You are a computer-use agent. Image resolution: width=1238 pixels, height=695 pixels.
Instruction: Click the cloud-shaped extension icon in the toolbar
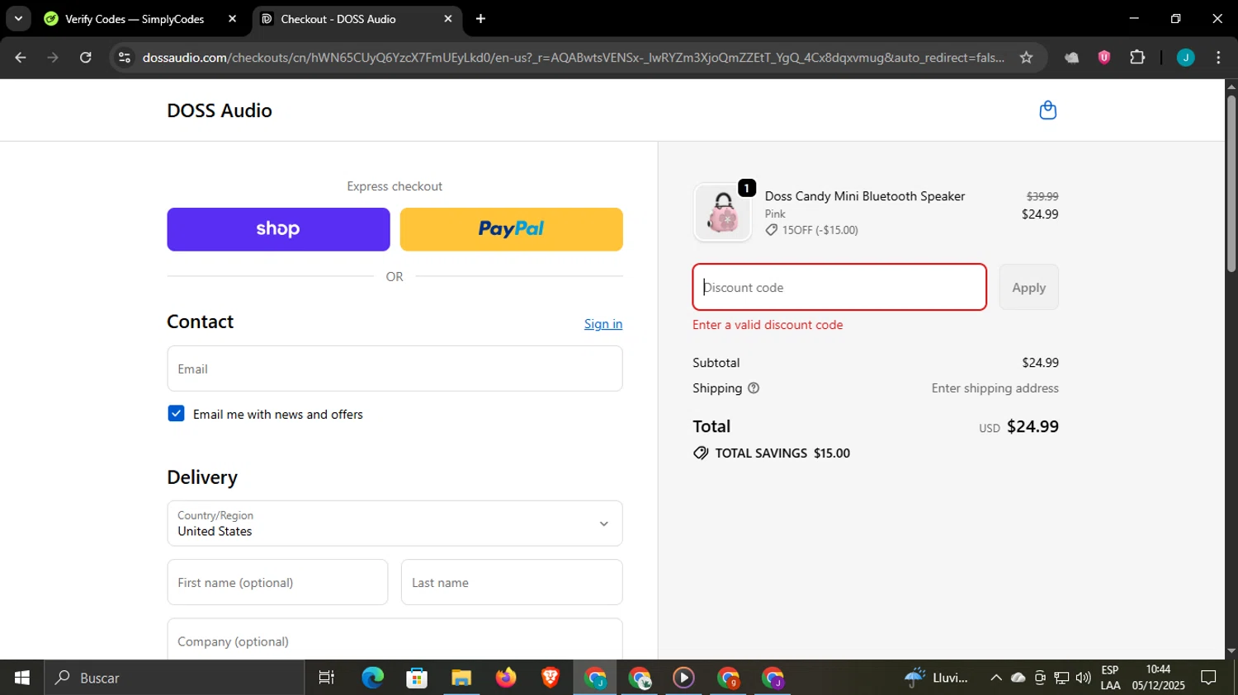[1071, 58]
